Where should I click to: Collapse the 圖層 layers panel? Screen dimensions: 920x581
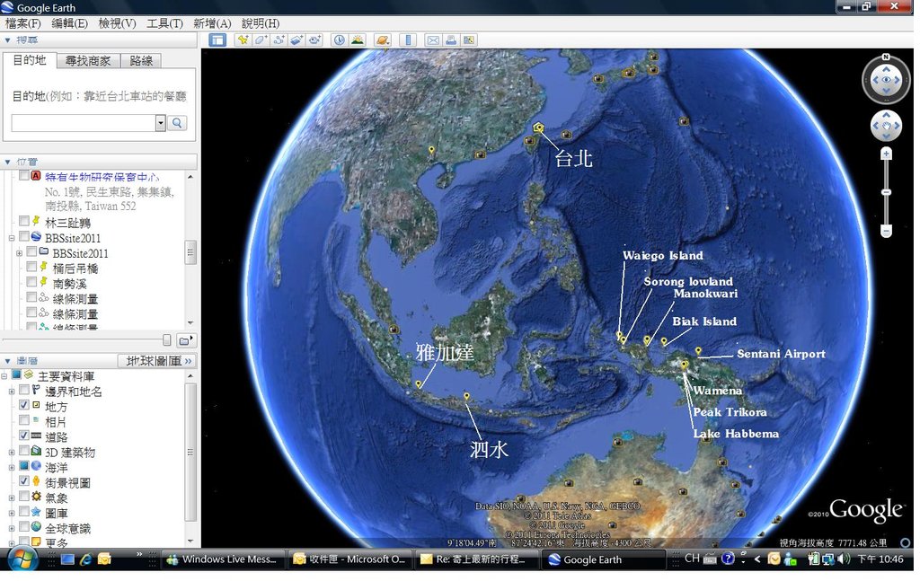pyautogui.click(x=7, y=361)
